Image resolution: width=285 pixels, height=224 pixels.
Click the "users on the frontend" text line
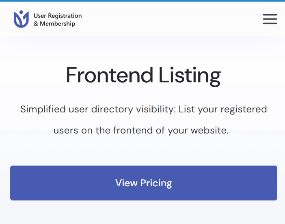pos(141,130)
